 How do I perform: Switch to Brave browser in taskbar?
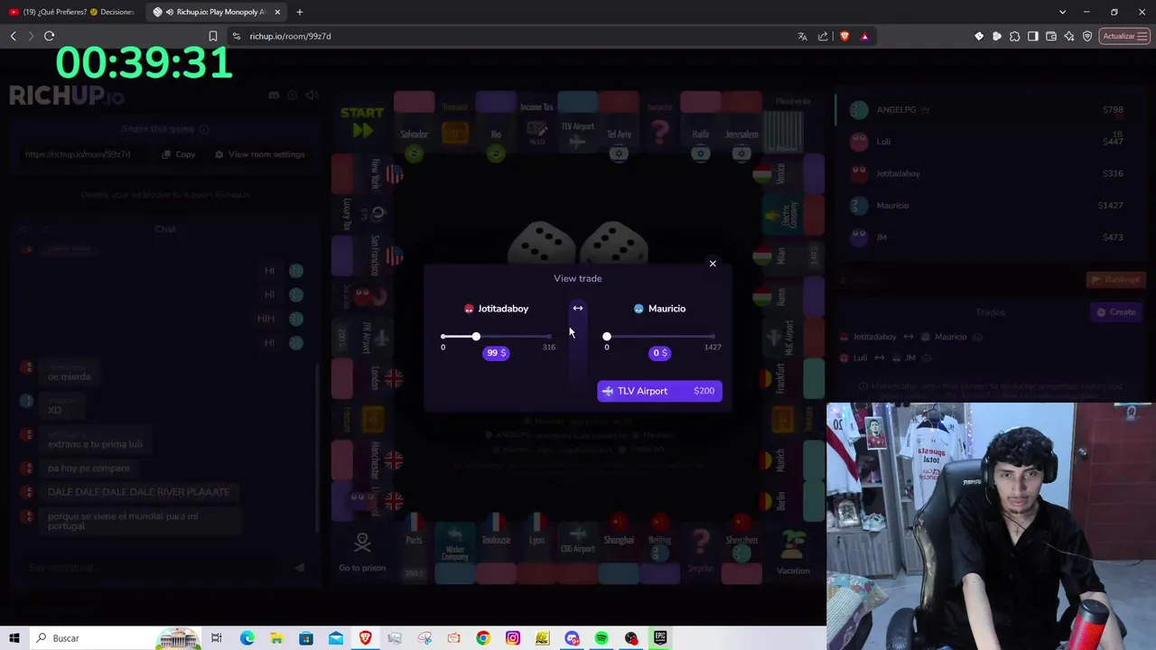[x=365, y=638]
